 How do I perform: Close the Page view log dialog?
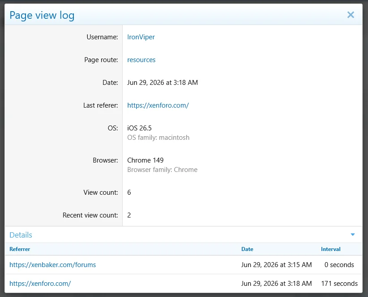pos(351,15)
